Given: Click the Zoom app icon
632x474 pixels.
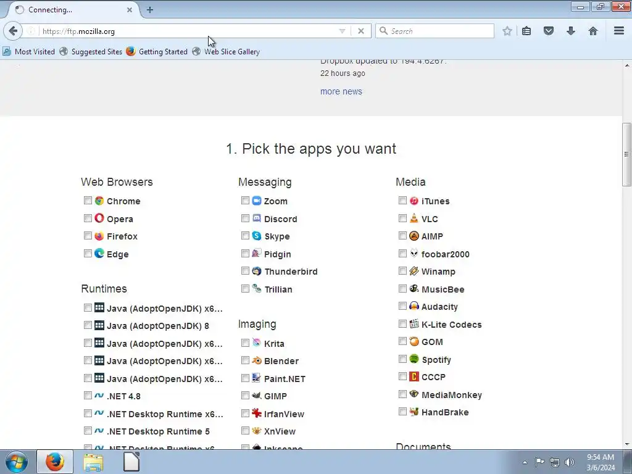Looking at the screenshot, I should [257, 201].
